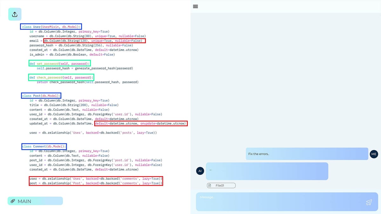Select the "Fix the errors.." chat bubble

[x=307, y=154]
